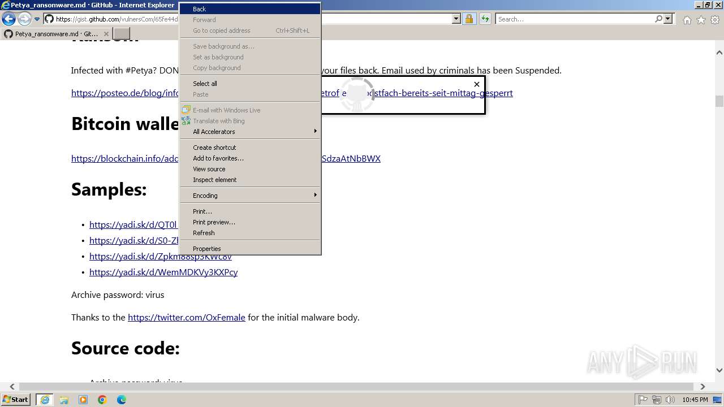The height and width of the screenshot is (407, 724).
Task: Open Tools gear icon
Action: [x=715, y=20]
